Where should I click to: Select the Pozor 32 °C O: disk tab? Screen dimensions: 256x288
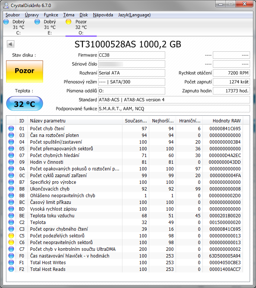[81, 27]
